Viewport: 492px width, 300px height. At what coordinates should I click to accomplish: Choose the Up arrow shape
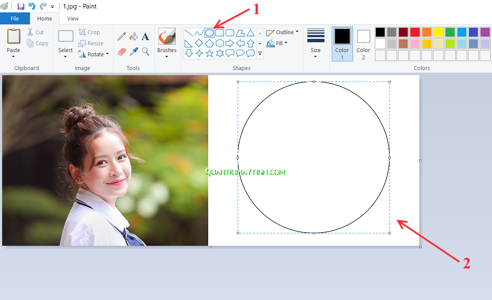tap(250, 43)
